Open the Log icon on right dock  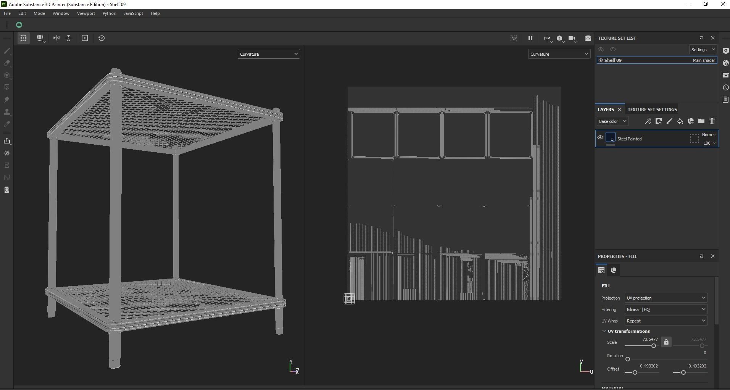click(x=725, y=100)
